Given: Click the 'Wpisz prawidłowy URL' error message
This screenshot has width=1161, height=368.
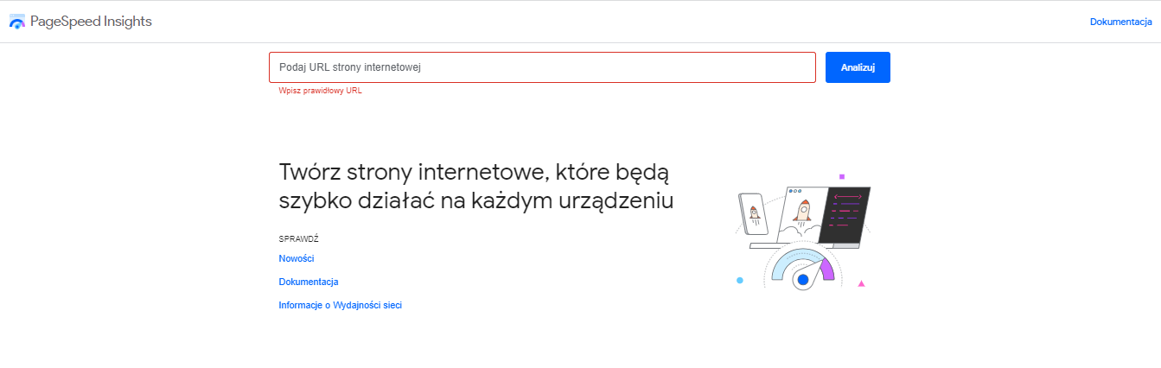Looking at the screenshot, I should pyautogui.click(x=320, y=91).
